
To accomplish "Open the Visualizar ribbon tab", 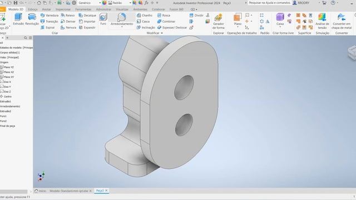I will [x=122, y=9].
